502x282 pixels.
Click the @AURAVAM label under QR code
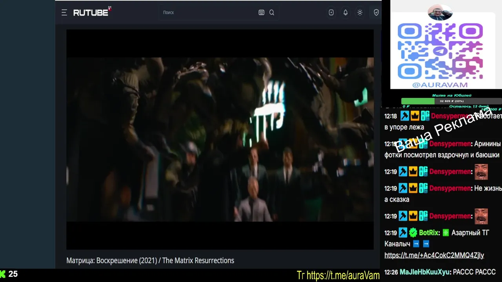pos(440,85)
